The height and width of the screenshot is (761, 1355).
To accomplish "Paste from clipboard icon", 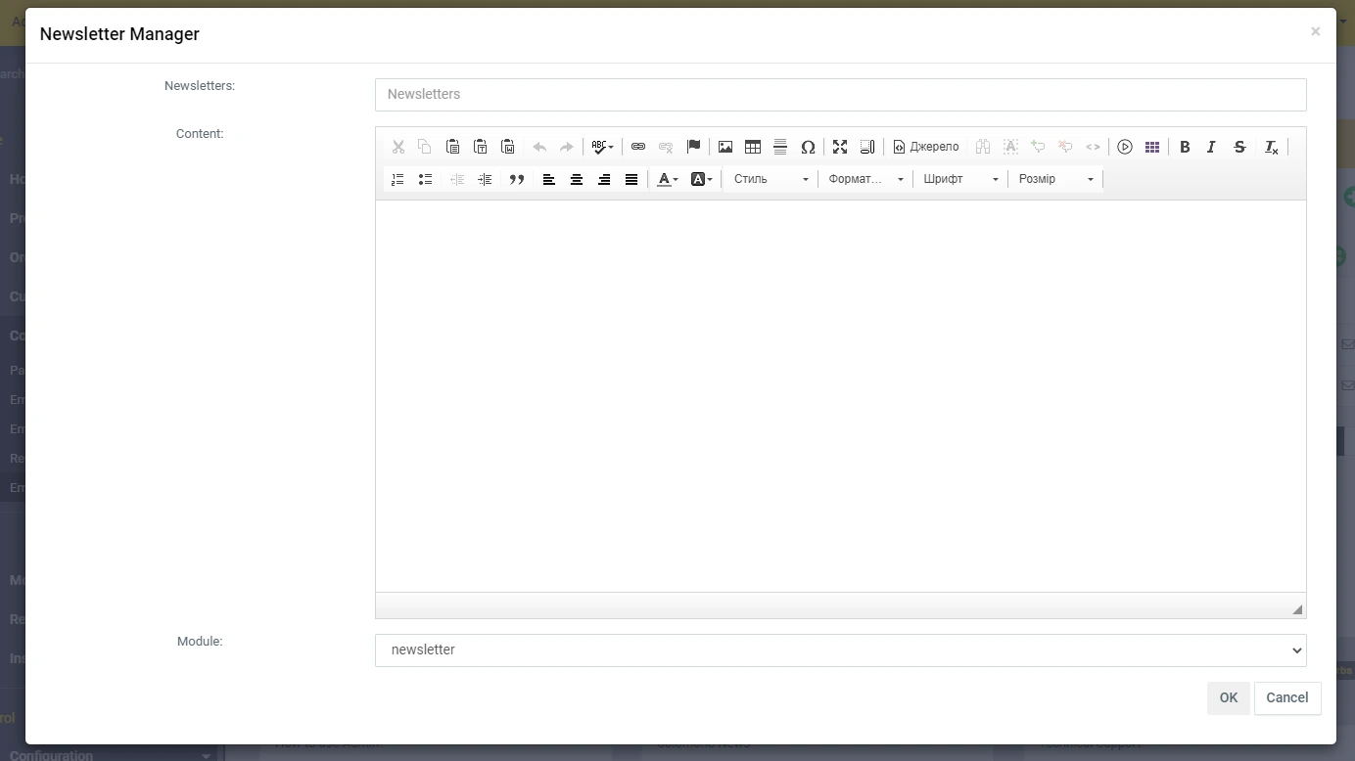I will 452,147.
